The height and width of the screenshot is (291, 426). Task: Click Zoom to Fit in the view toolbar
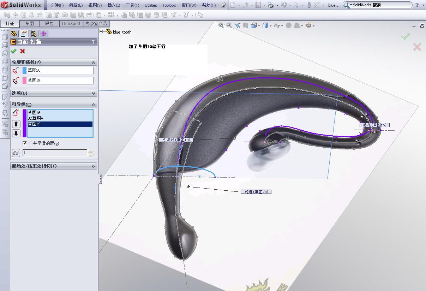click(221, 25)
